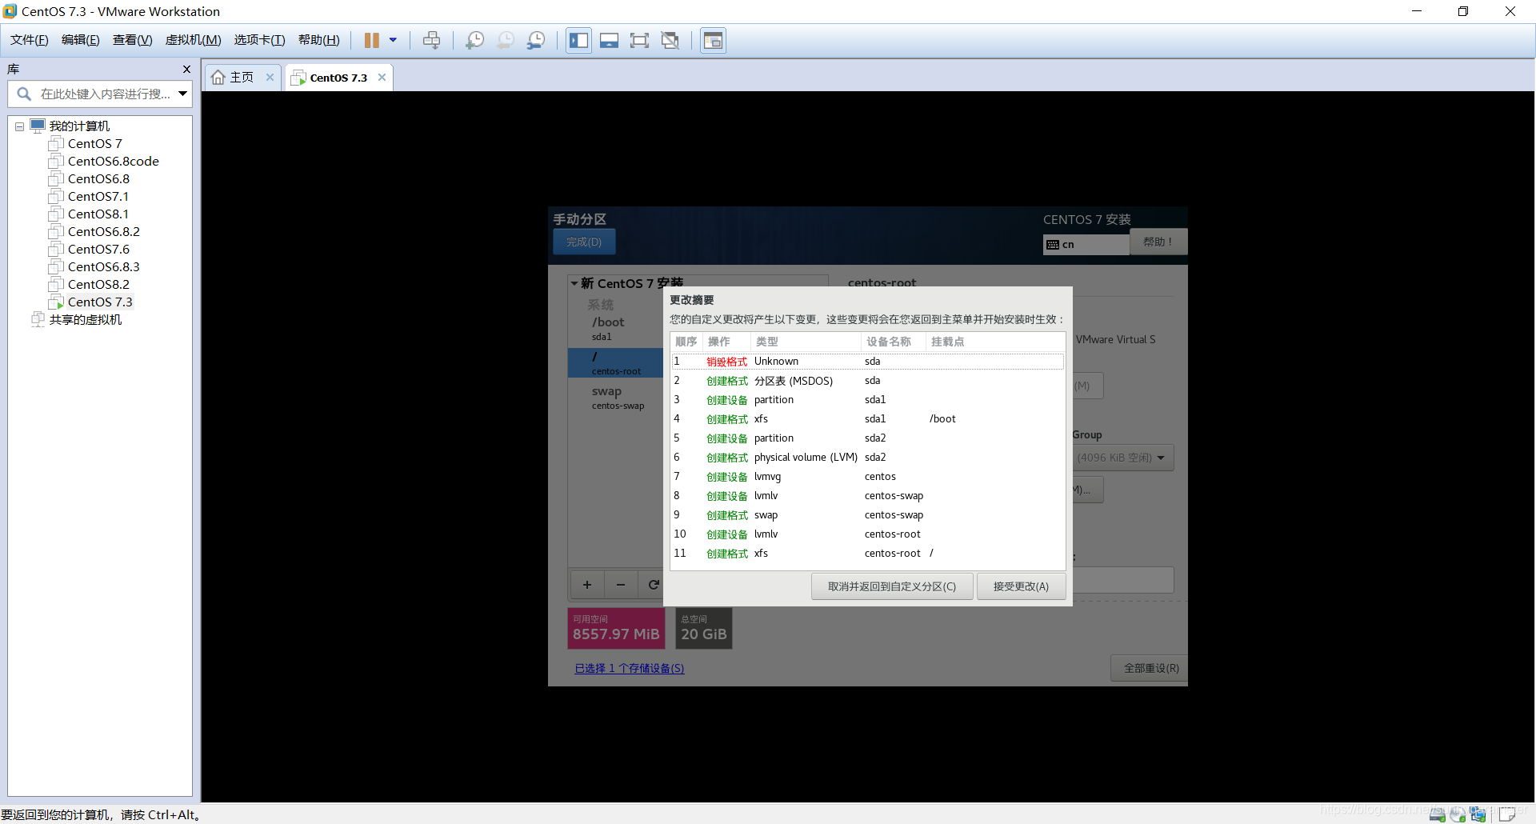Click the 完成(D) button
Image resolution: width=1536 pixels, height=824 pixels.
[x=584, y=242]
